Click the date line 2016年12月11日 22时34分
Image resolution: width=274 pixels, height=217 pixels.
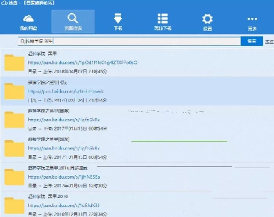coord(68,214)
